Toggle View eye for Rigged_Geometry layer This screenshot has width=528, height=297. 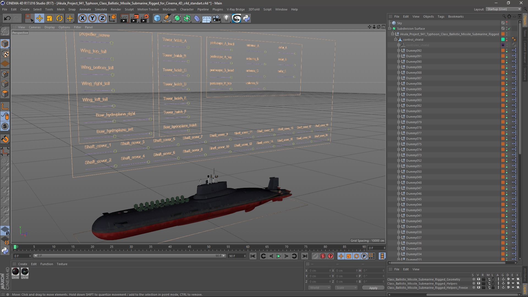(x=478, y=279)
